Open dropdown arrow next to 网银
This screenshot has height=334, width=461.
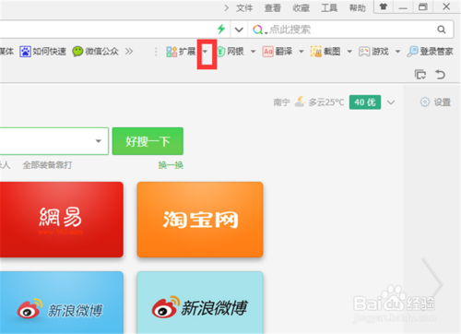(x=254, y=52)
